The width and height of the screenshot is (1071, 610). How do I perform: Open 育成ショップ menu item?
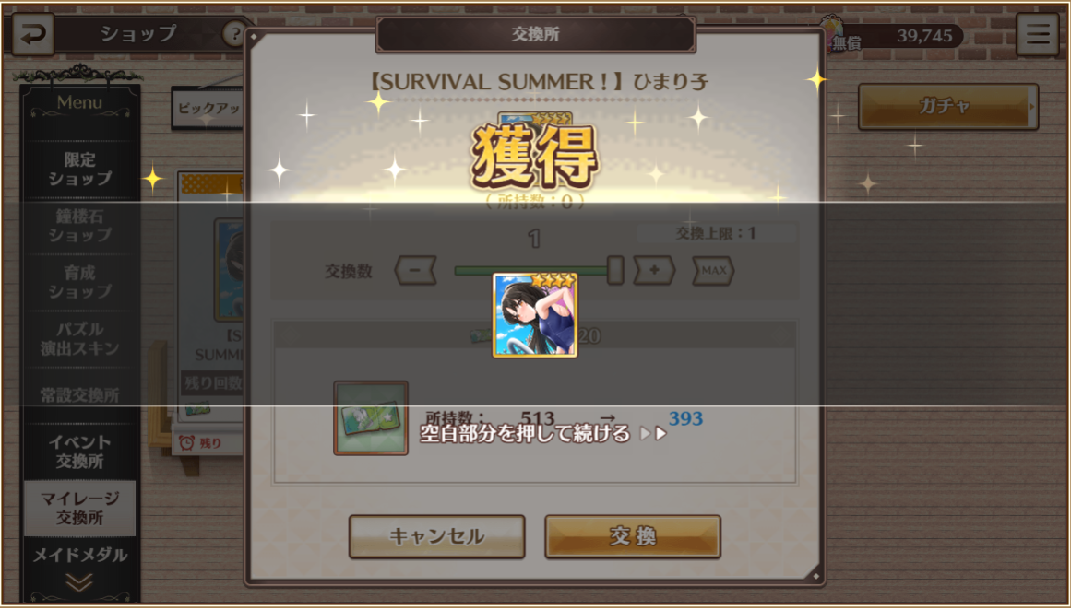(x=80, y=282)
